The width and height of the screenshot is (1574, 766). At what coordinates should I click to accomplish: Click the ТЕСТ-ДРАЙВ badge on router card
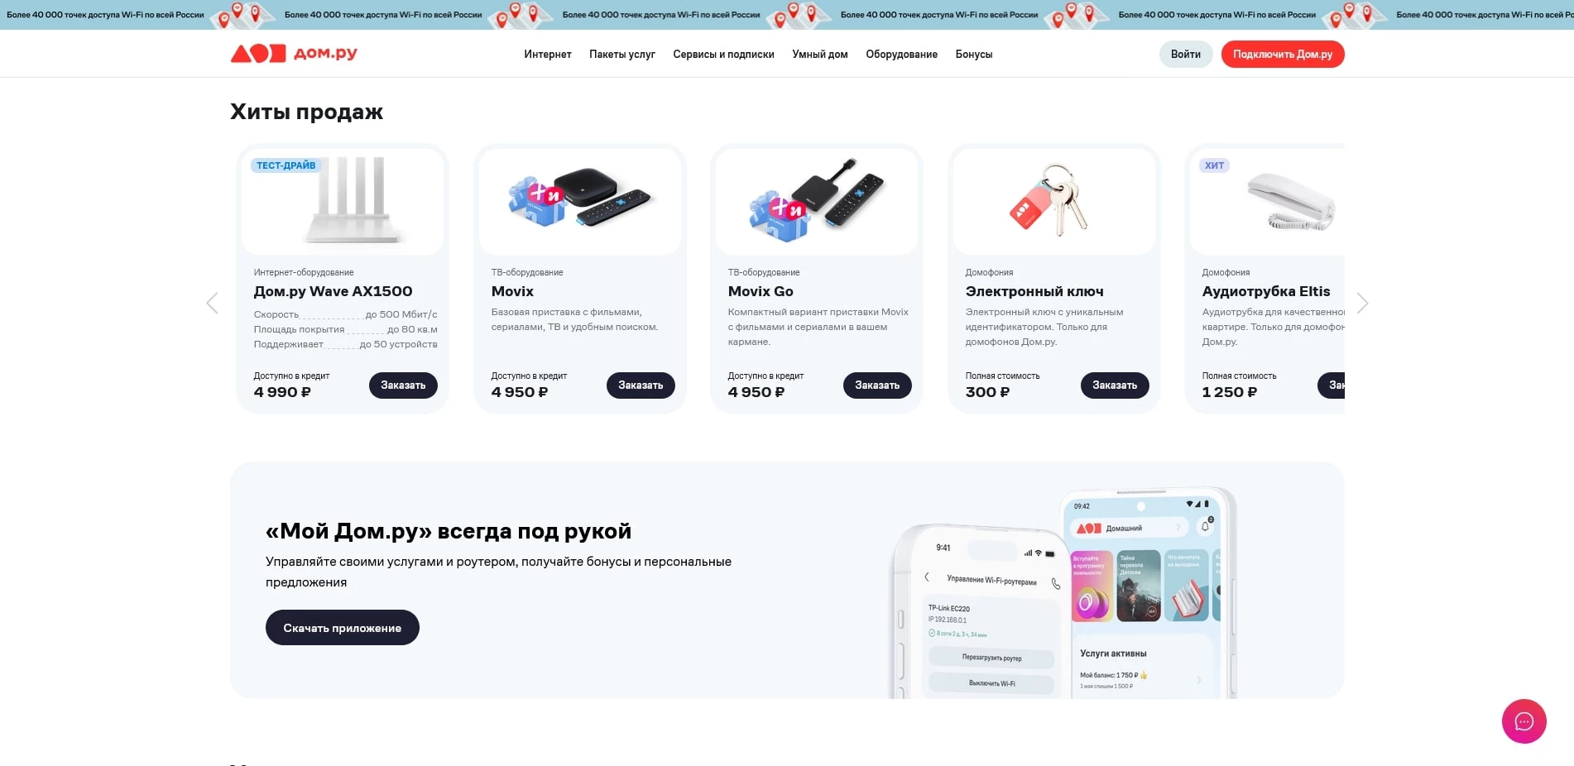[x=286, y=165]
